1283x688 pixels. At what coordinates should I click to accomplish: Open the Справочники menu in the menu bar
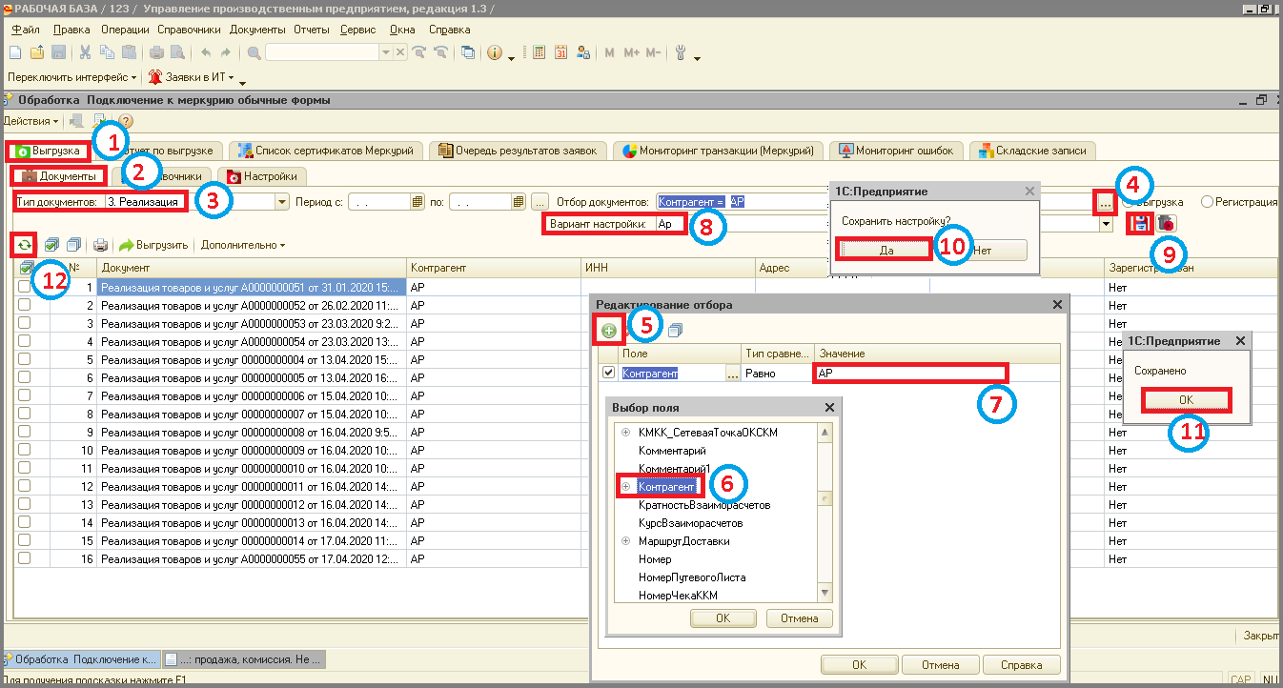pos(190,30)
